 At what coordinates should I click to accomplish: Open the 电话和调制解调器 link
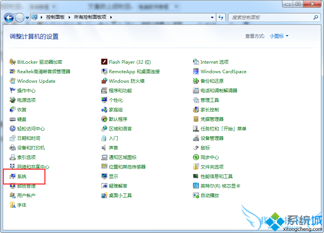click(x=219, y=90)
